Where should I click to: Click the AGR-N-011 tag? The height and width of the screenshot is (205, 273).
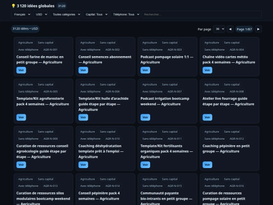point(174,139)
